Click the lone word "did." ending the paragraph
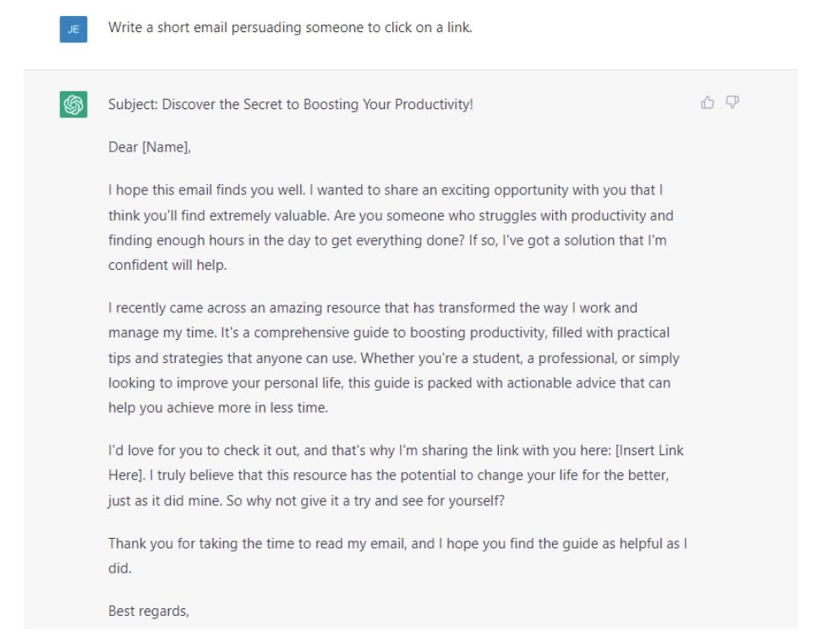Image resolution: width=821 pixels, height=632 pixels. coord(120,569)
